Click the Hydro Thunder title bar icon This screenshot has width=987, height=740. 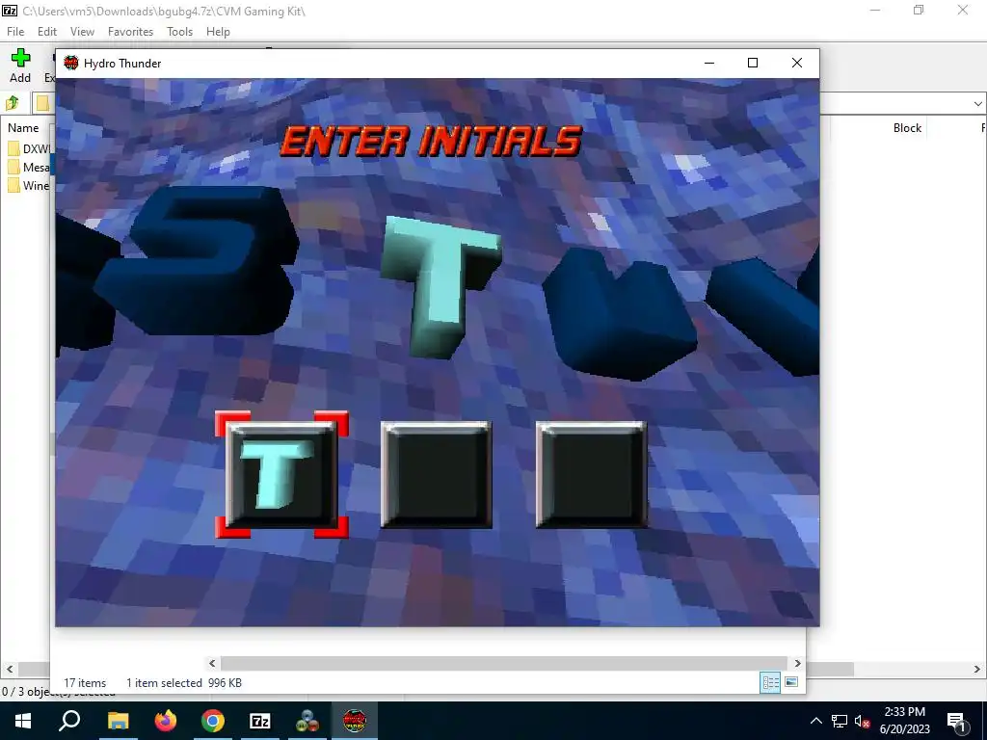(71, 63)
